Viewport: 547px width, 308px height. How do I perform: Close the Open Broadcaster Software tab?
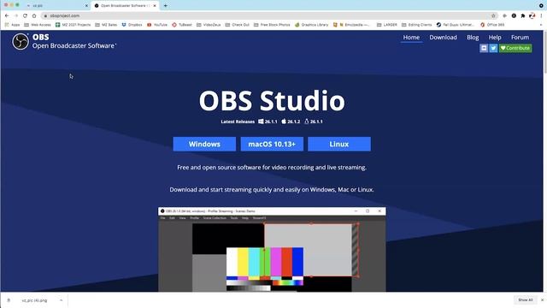pyautogui.click(x=155, y=6)
